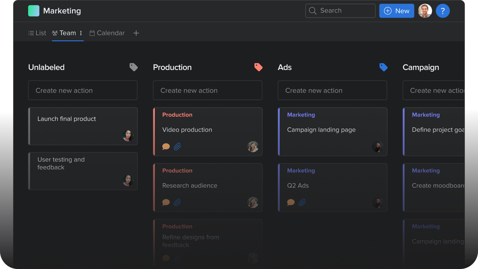Switch to the List view tab
Screen dimensions: 478x269
click(37, 33)
